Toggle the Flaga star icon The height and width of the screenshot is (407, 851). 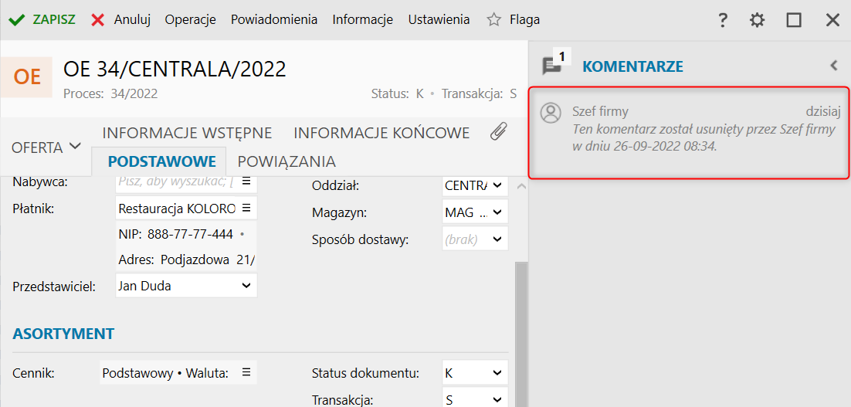493,20
